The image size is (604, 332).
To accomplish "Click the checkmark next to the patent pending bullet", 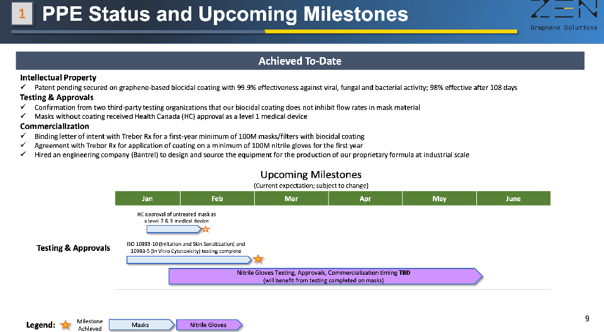I will tap(23, 87).
